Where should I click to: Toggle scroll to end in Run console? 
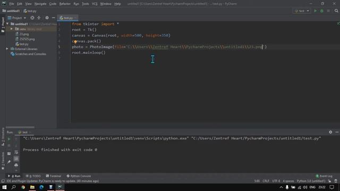[x=16, y=159]
